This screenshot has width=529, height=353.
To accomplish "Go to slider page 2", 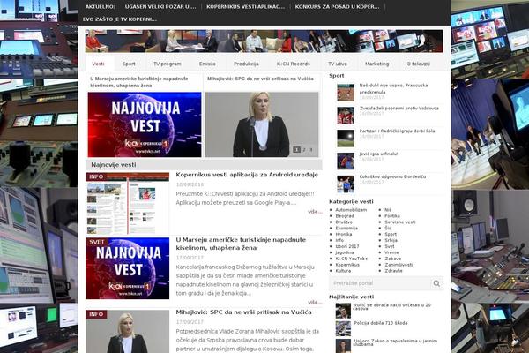I will pos(304,149).
